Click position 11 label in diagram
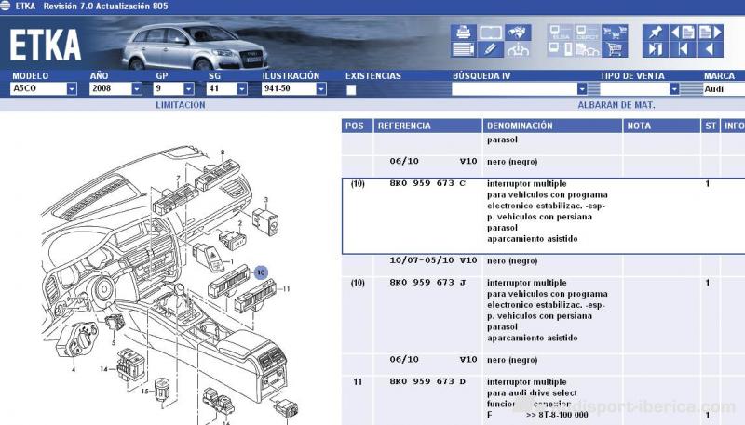The image size is (745, 425). (x=287, y=289)
